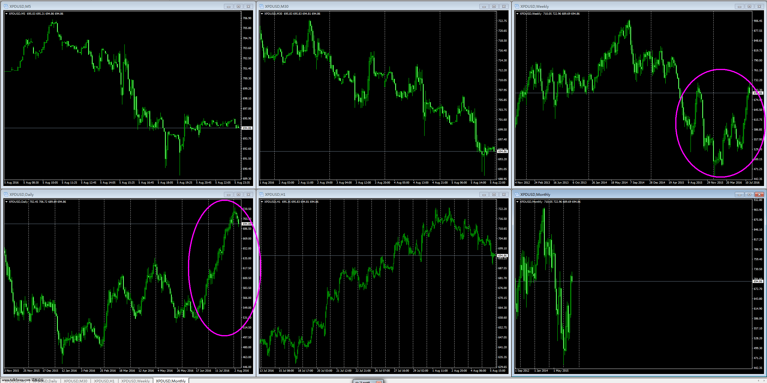This screenshot has width=767, height=383.
Task: Click '10 Jul 2016' date label in Weekly chart
Action: (x=752, y=182)
